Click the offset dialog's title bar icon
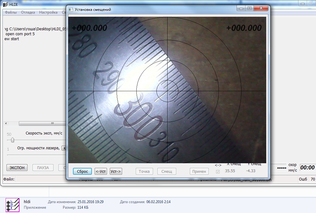This screenshot has height=213, width=316. tap(71, 10)
